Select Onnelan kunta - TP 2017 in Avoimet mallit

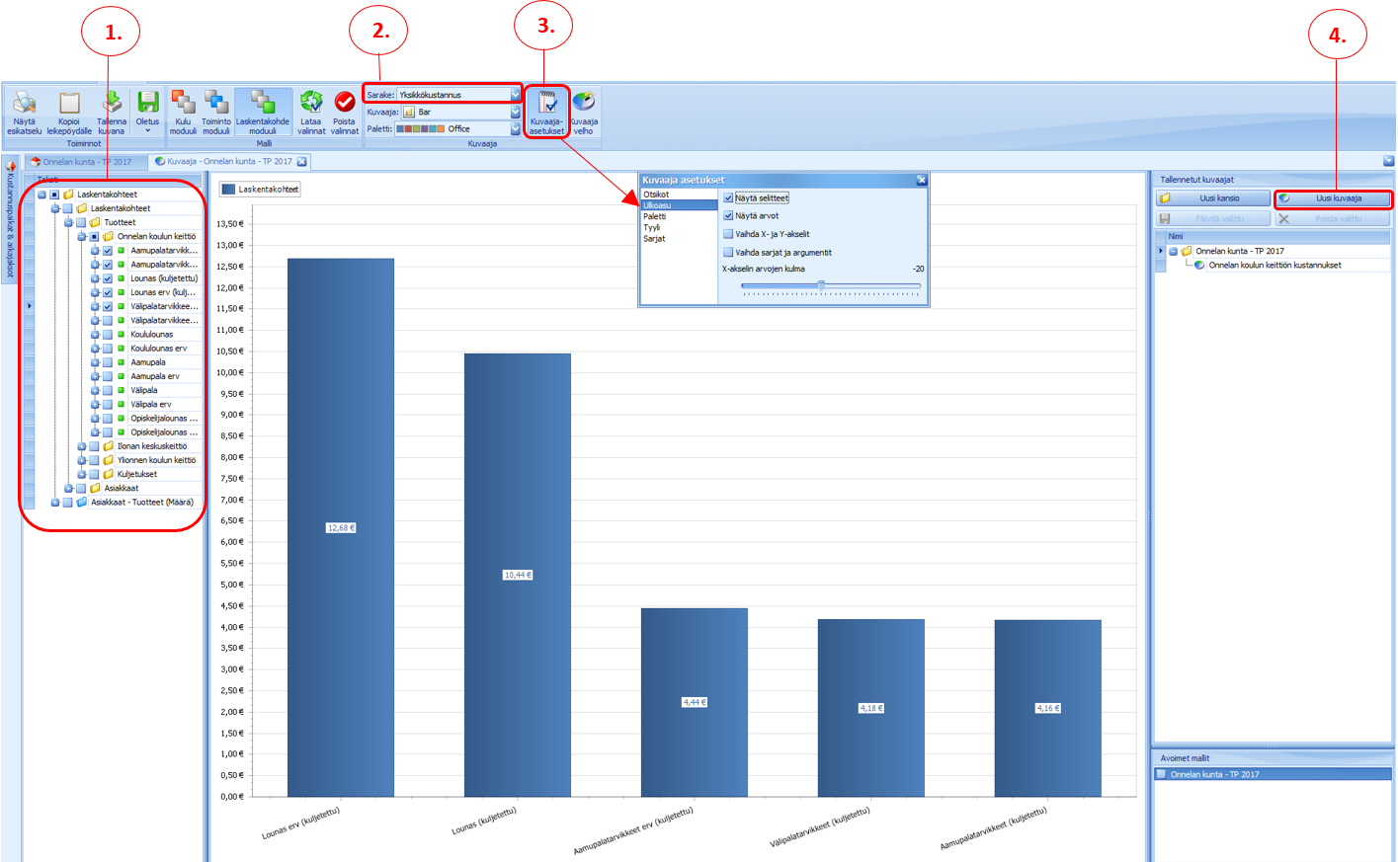1273,774
